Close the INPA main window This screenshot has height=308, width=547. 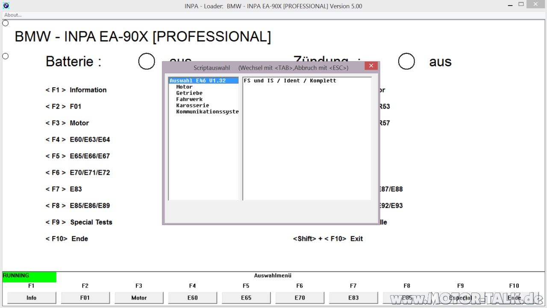536,4
